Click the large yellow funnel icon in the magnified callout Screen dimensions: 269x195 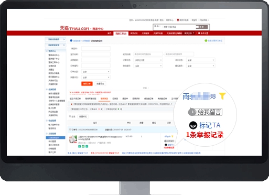tap(222, 96)
